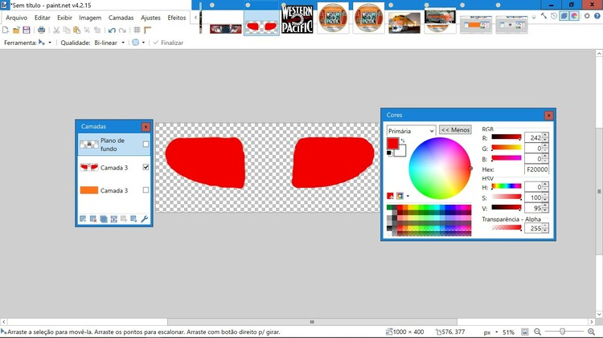Click the add new layer icon
The height and width of the screenshot is (338, 603).
click(82, 218)
